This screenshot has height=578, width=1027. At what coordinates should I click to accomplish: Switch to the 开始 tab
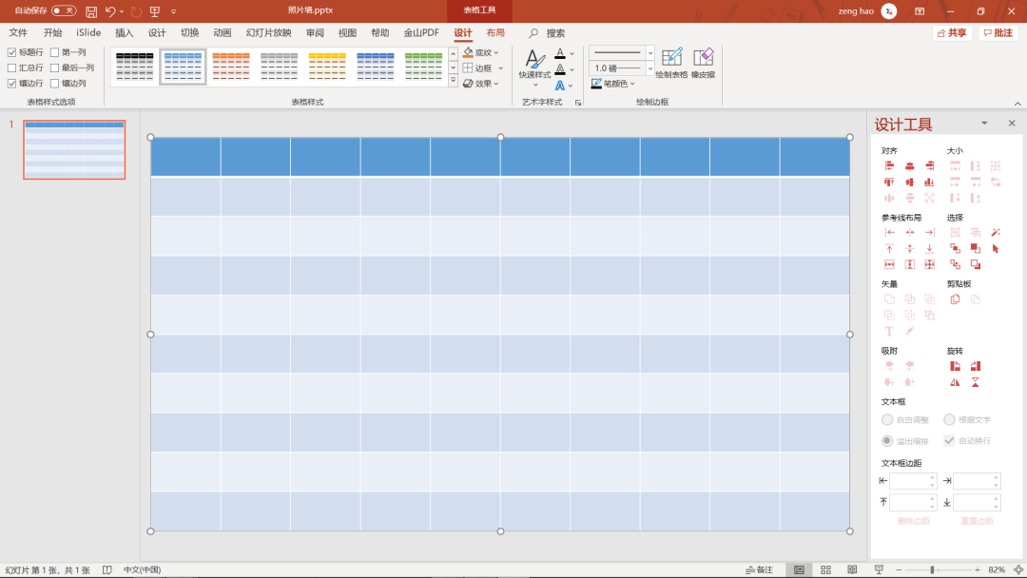pos(52,32)
